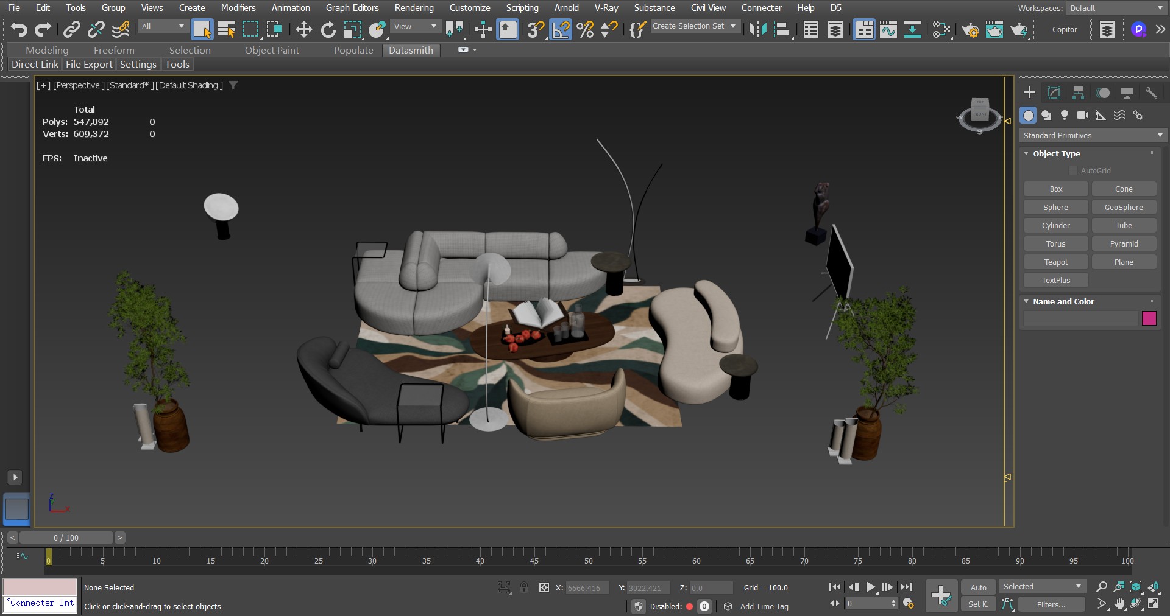This screenshot has height=616, width=1170.
Task: Open the Display command panel tab
Action: pos(1127,93)
